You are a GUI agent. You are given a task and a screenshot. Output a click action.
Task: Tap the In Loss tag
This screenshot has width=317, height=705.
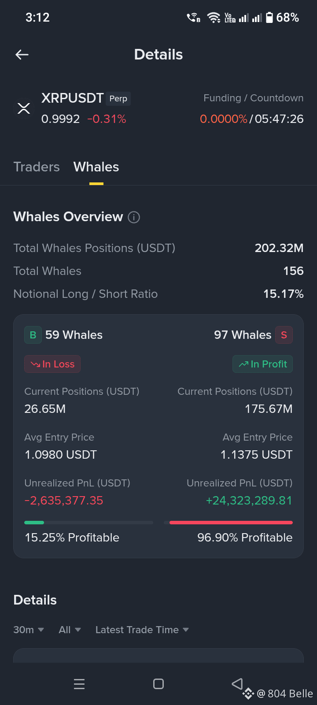click(x=52, y=364)
